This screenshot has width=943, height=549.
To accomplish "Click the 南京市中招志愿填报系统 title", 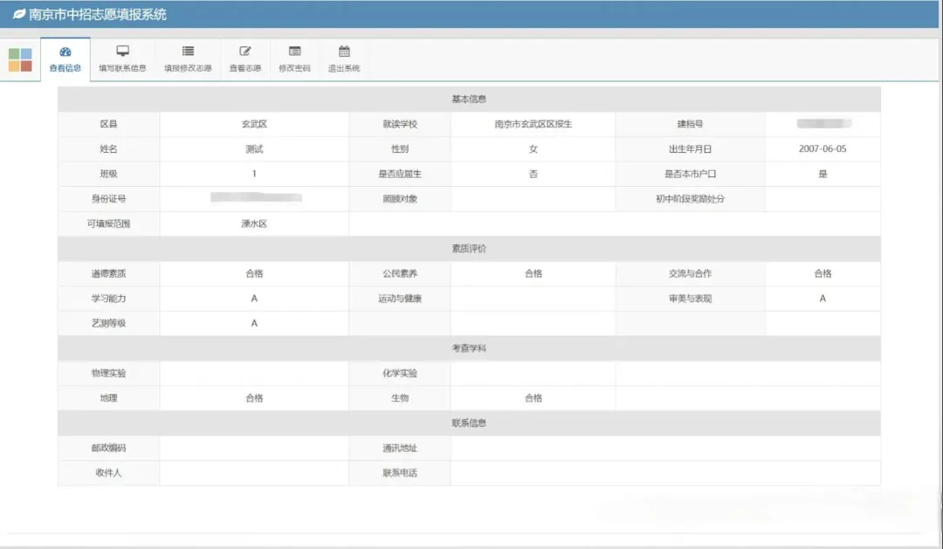I will tap(98, 15).
